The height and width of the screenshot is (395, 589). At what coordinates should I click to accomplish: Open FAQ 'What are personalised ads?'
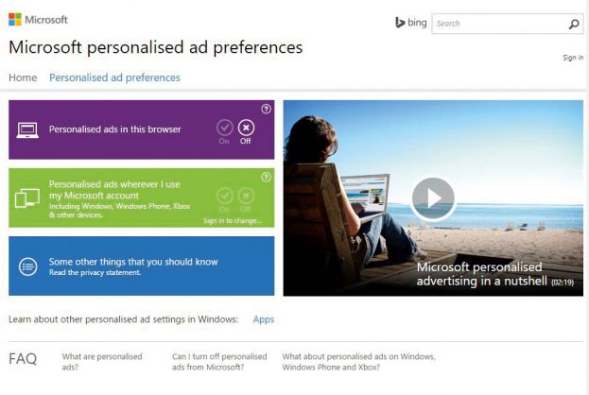pos(102,361)
